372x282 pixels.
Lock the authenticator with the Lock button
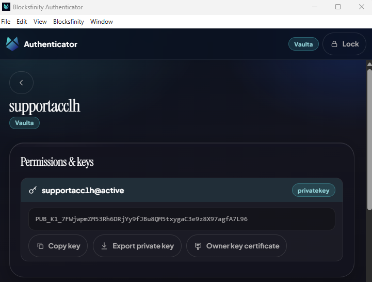[344, 44]
